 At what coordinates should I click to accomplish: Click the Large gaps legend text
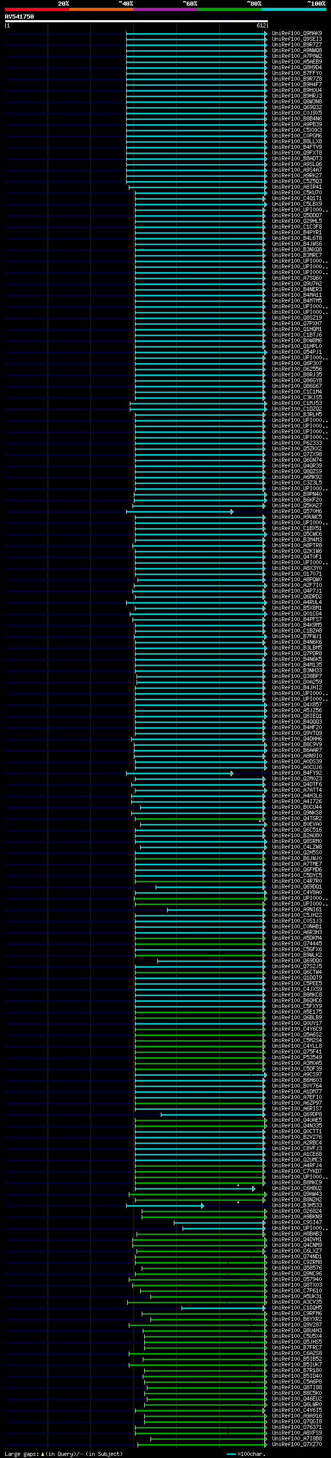[64, 1453]
